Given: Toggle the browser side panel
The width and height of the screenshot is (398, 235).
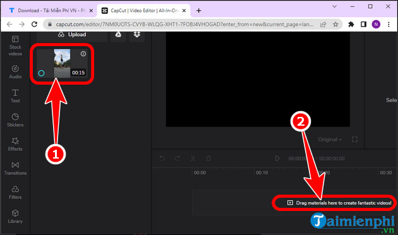Looking at the screenshot, I should [363, 25].
